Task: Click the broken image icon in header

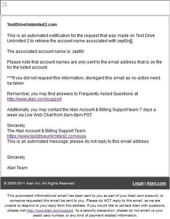Action: tap(5, 4)
